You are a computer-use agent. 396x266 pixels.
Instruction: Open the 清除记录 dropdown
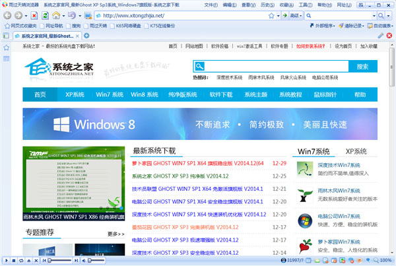click(x=352, y=26)
